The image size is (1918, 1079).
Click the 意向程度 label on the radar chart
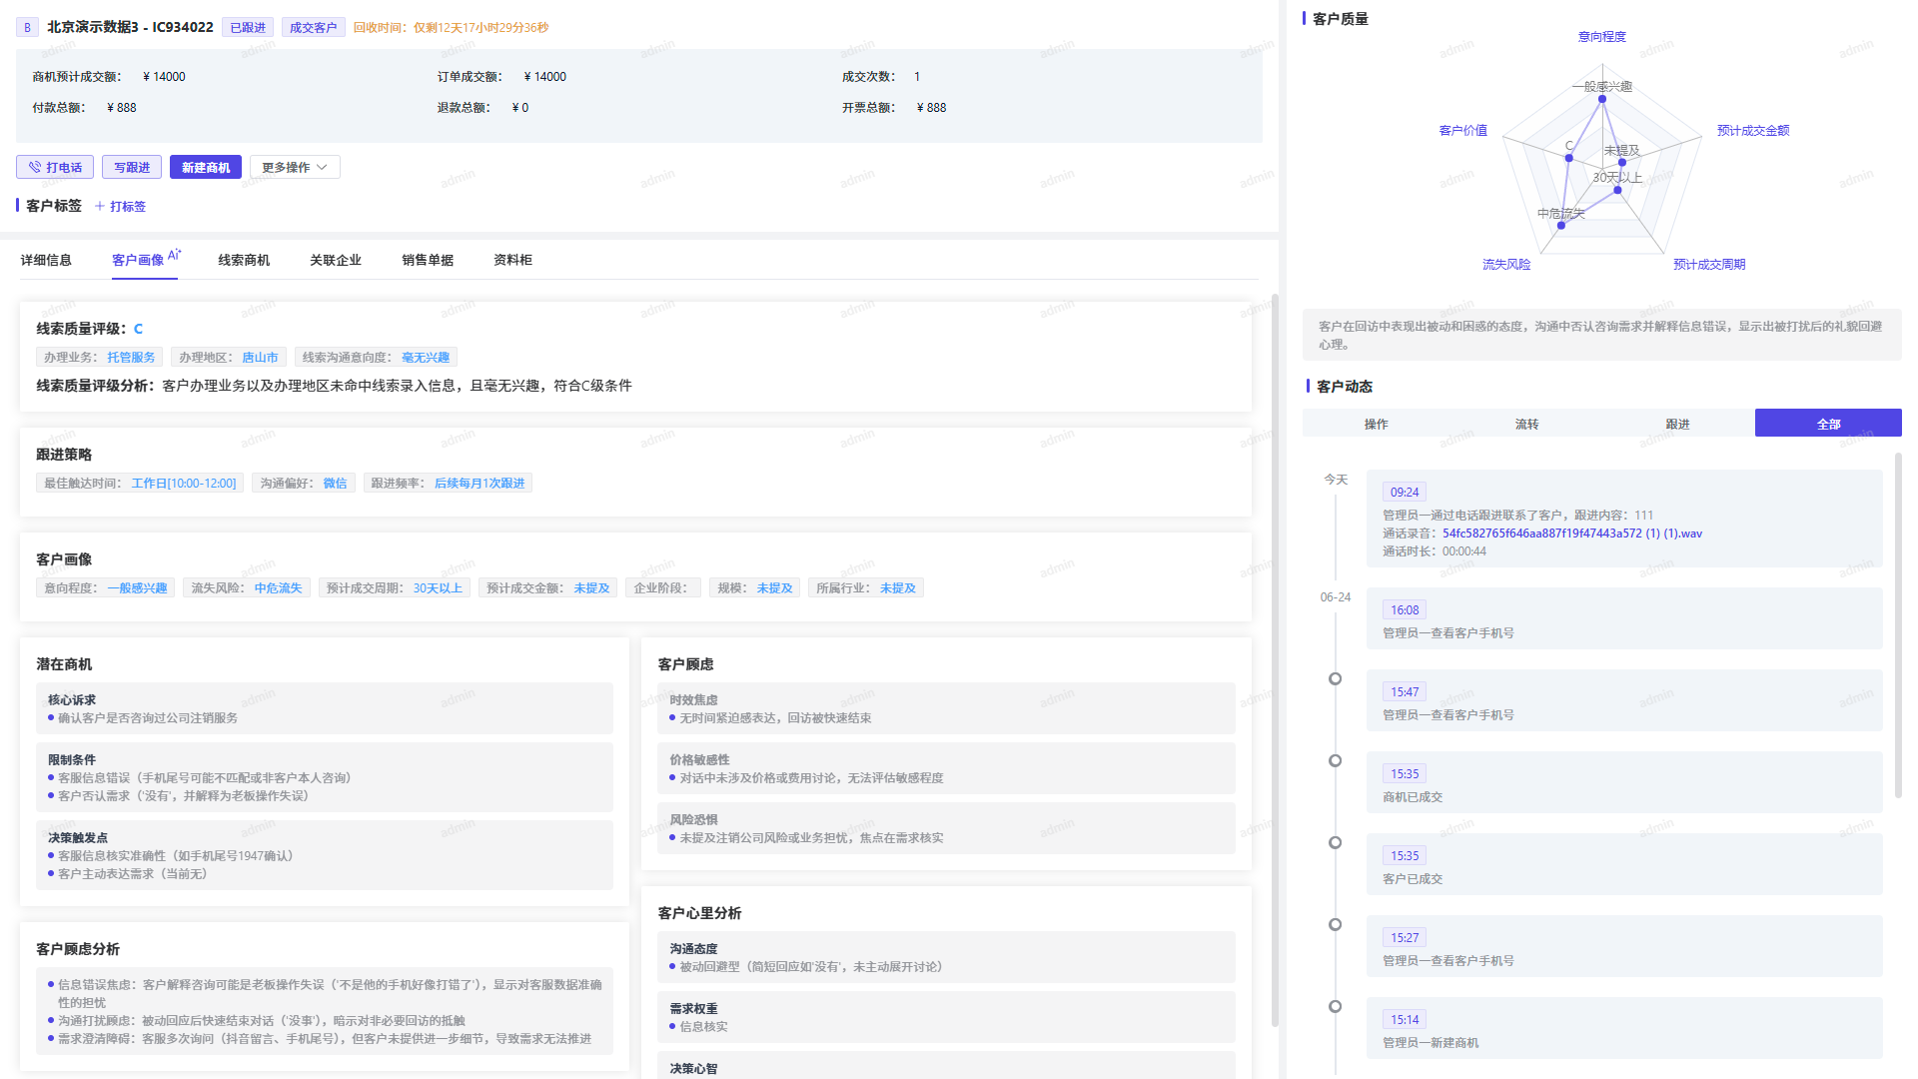pos(1600,36)
